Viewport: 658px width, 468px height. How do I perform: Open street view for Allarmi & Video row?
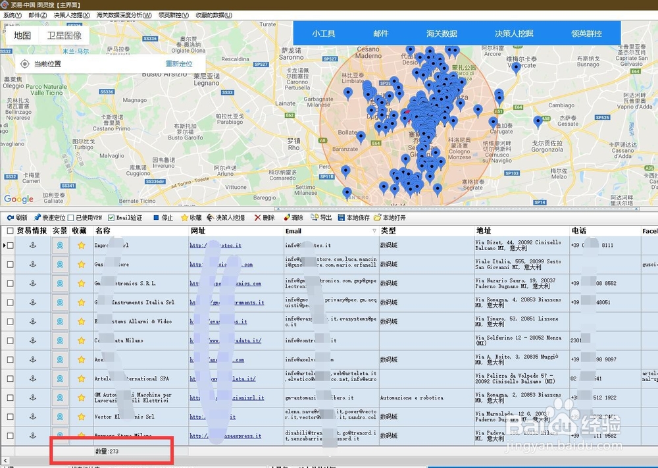pos(60,321)
